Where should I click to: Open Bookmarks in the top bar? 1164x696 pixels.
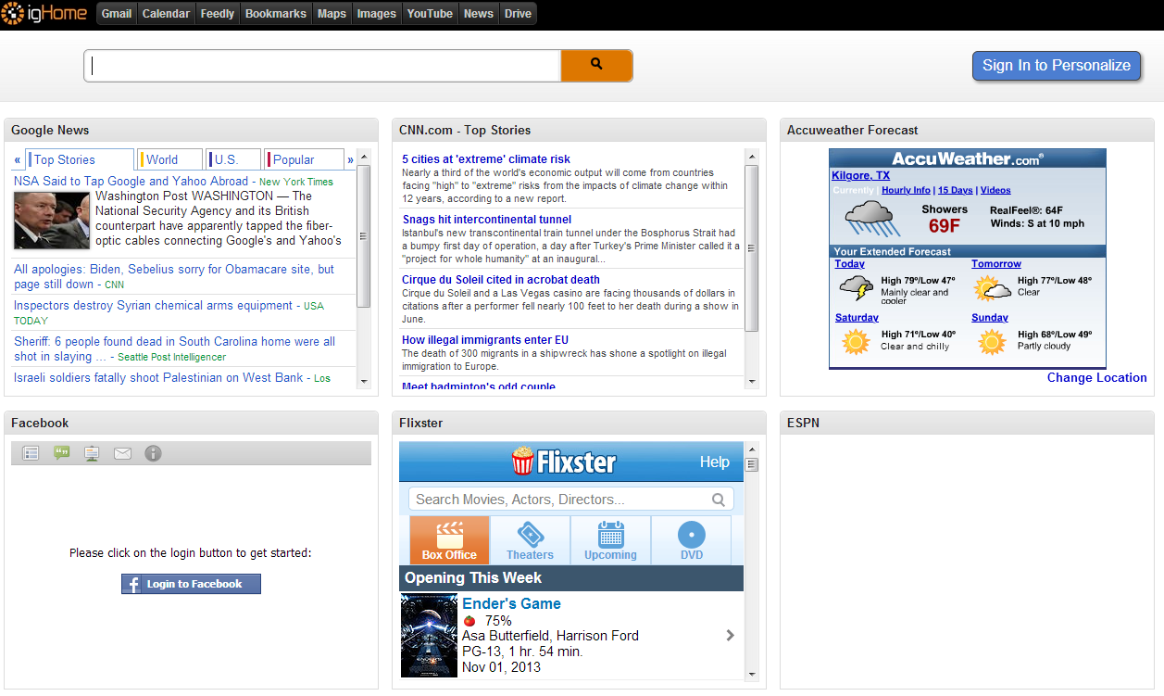point(276,14)
